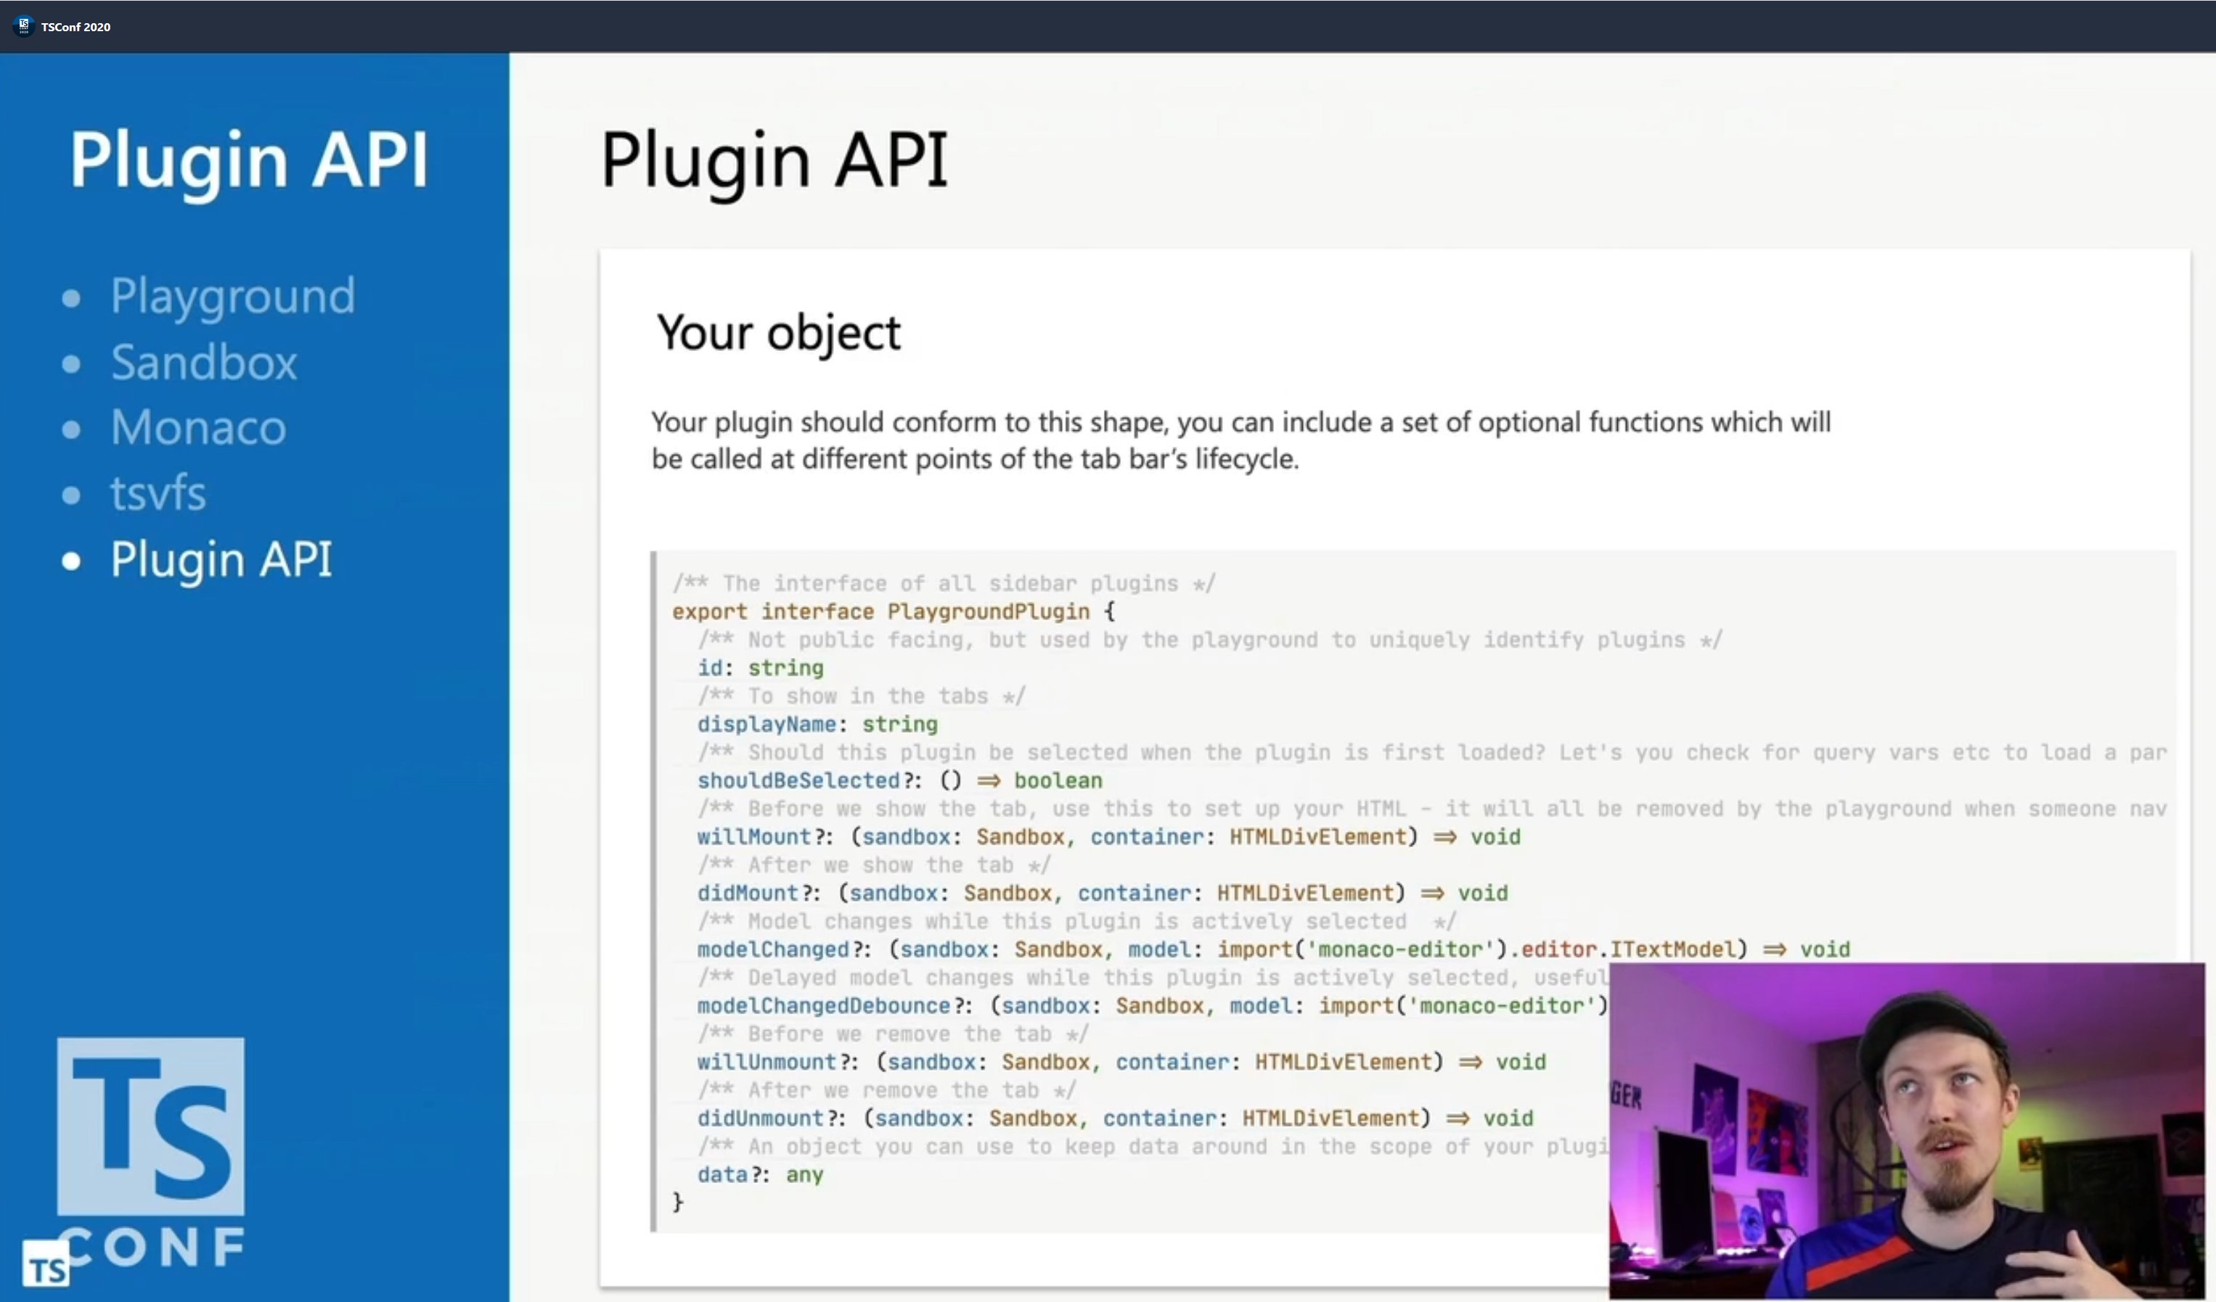Click the comment "After we remove the tab"
Image resolution: width=2216 pixels, height=1302 pixels.
(887, 1089)
